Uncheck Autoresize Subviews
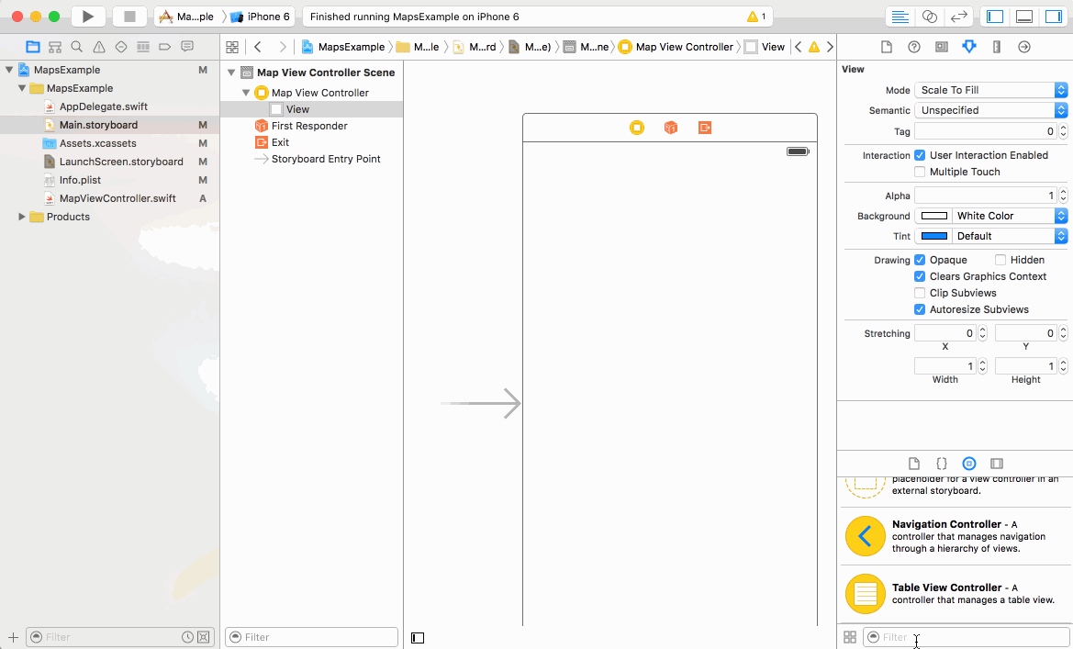This screenshot has width=1073, height=649. coord(920,309)
